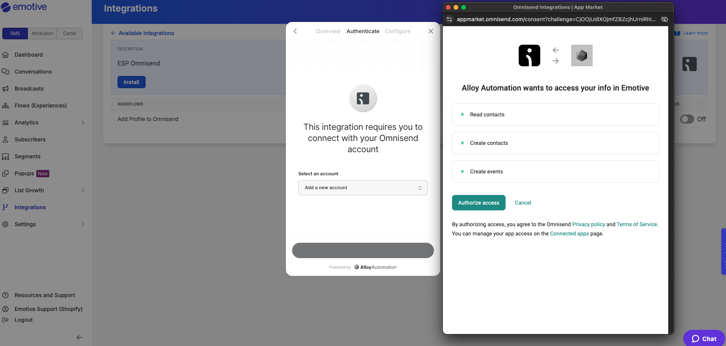726x346 pixels.
Task: Open Resources and Support help icon
Action: pos(5,295)
